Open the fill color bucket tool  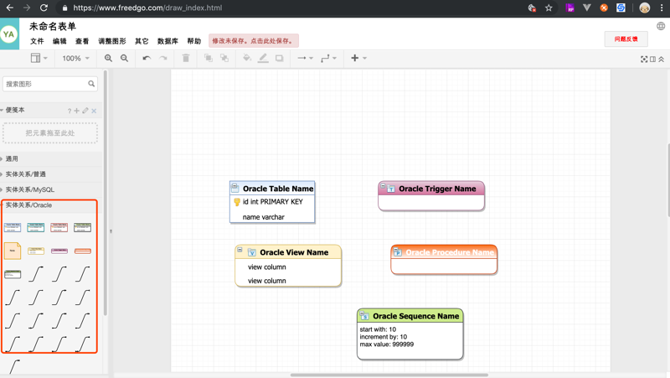[x=247, y=58]
